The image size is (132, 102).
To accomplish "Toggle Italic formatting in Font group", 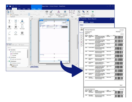I will coord(23,14).
